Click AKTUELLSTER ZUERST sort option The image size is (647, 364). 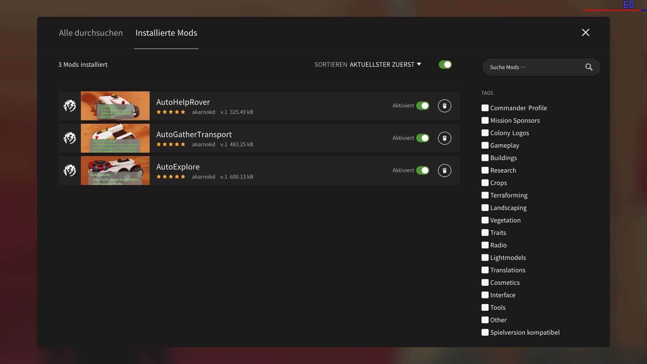click(x=381, y=65)
